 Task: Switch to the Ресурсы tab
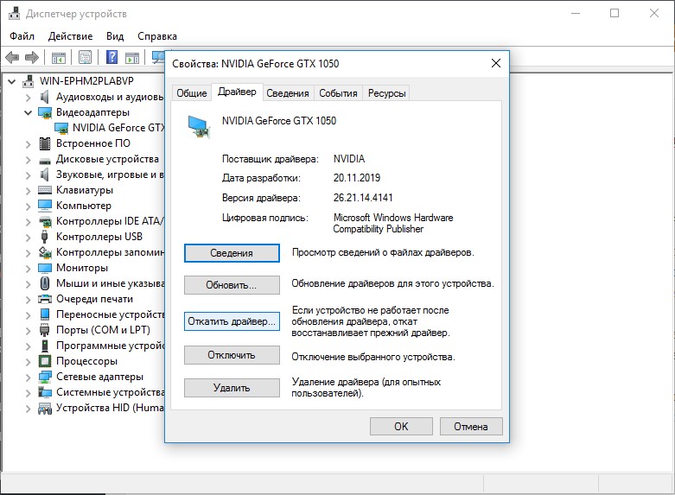(x=387, y=93)
